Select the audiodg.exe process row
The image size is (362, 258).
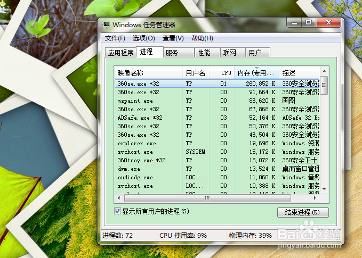217,177
